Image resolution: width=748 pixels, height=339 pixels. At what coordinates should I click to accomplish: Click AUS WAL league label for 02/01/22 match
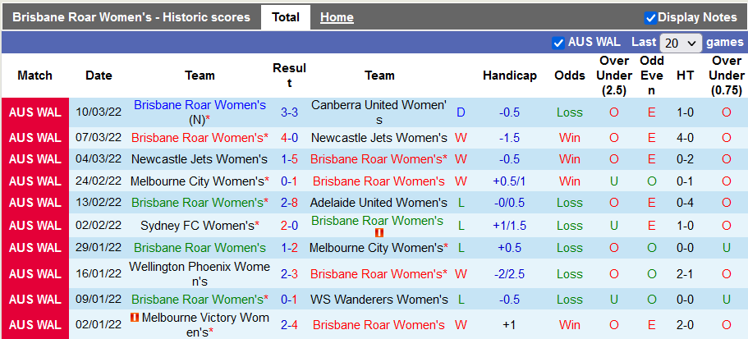pyautogui.click(x=35, y=324)
